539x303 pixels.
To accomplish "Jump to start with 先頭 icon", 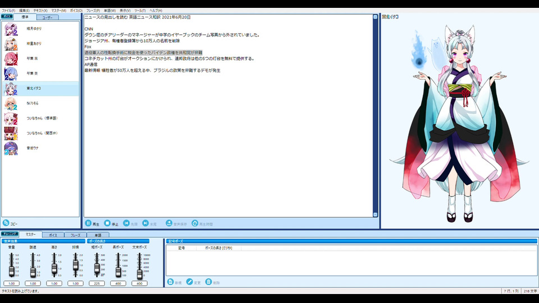I will pyautogui.click(x=126, y=223).
